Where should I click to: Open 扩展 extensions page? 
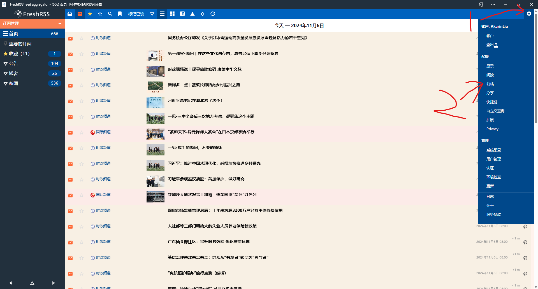pyautogui.click(x=490, y=120)
